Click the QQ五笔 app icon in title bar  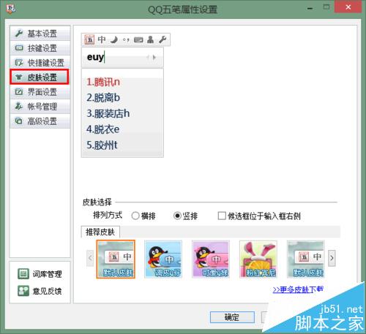coord(11,9)
